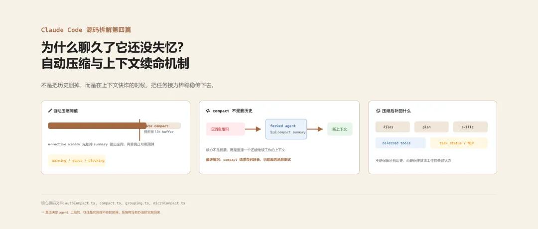Select the 'skills' chip

click(x=470, y=127)
